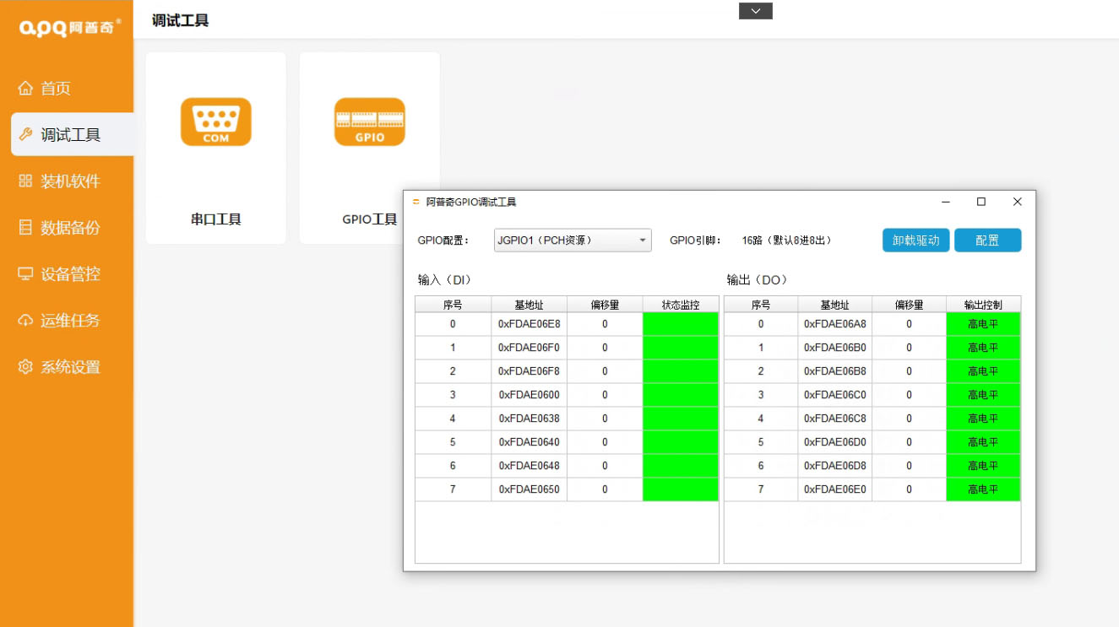Click the monitor icon for device control
Viewport: 1119px width, 627px height.
[x=25, y=274]
